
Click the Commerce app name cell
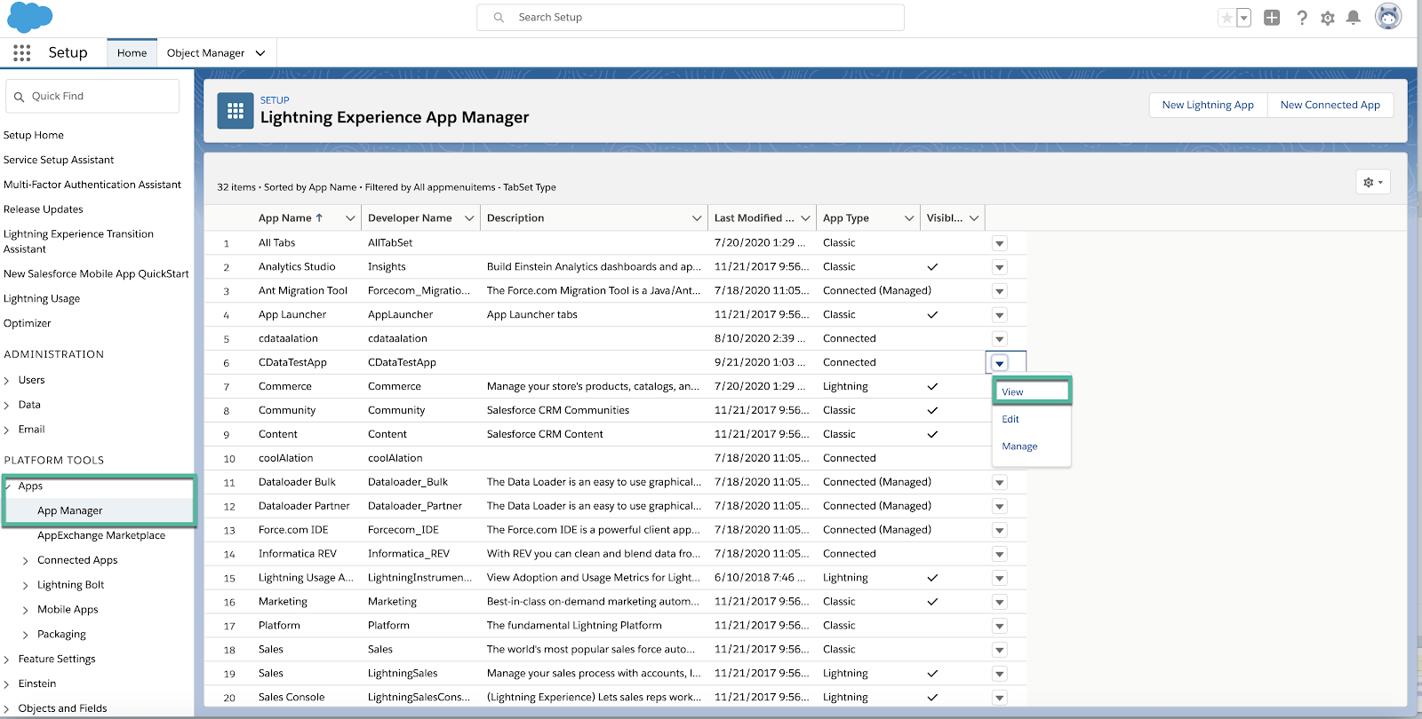tap(285, 386)
